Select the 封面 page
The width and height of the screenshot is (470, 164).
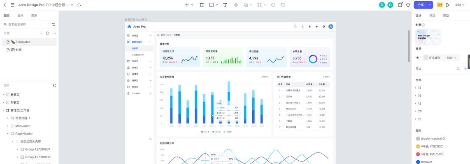(x=29, y=50)
